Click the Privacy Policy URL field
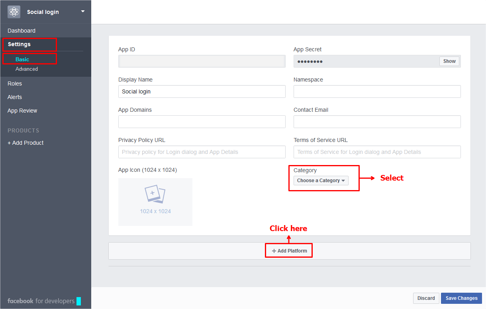This screenshot has width=486, height=309. pyautogui.click(x=202, y=152)
